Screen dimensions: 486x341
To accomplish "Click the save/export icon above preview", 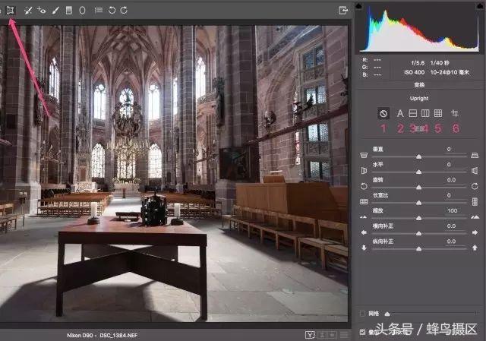I will click(x=343, y=11).
